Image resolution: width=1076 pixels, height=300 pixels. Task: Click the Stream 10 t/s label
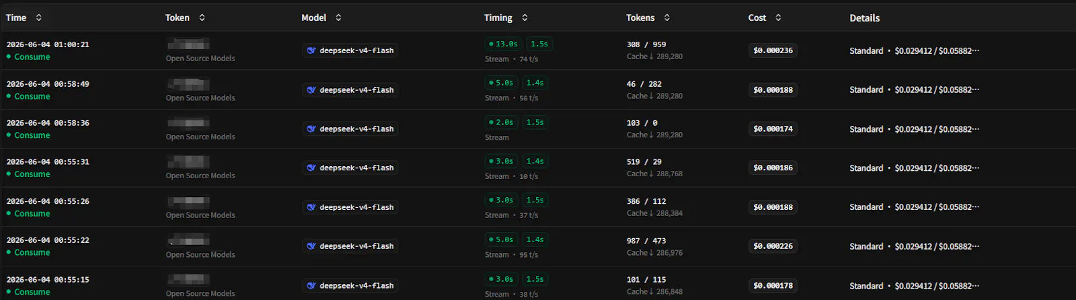(x=512, y=176)
